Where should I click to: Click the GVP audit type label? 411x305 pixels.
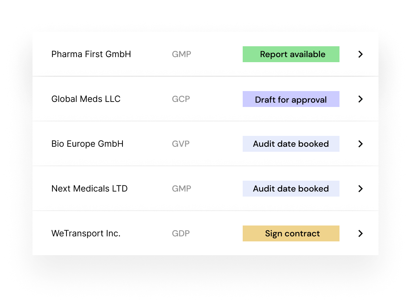(181, 144)
